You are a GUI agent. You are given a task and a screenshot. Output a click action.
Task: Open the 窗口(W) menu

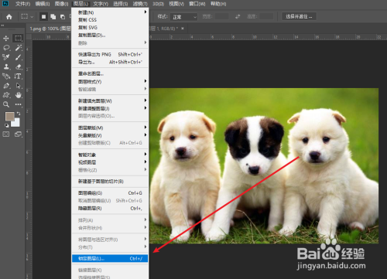click(x=197, y=4)
